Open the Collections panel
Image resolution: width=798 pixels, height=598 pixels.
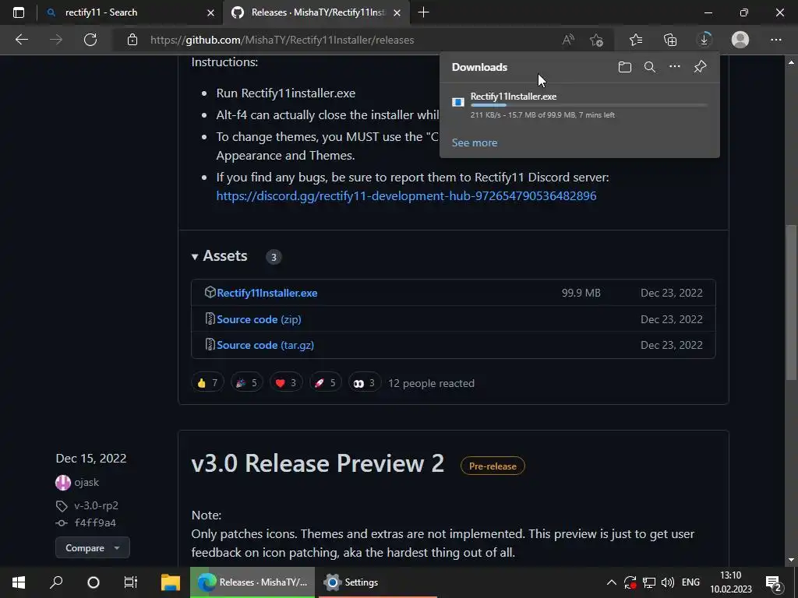[670, 40]
